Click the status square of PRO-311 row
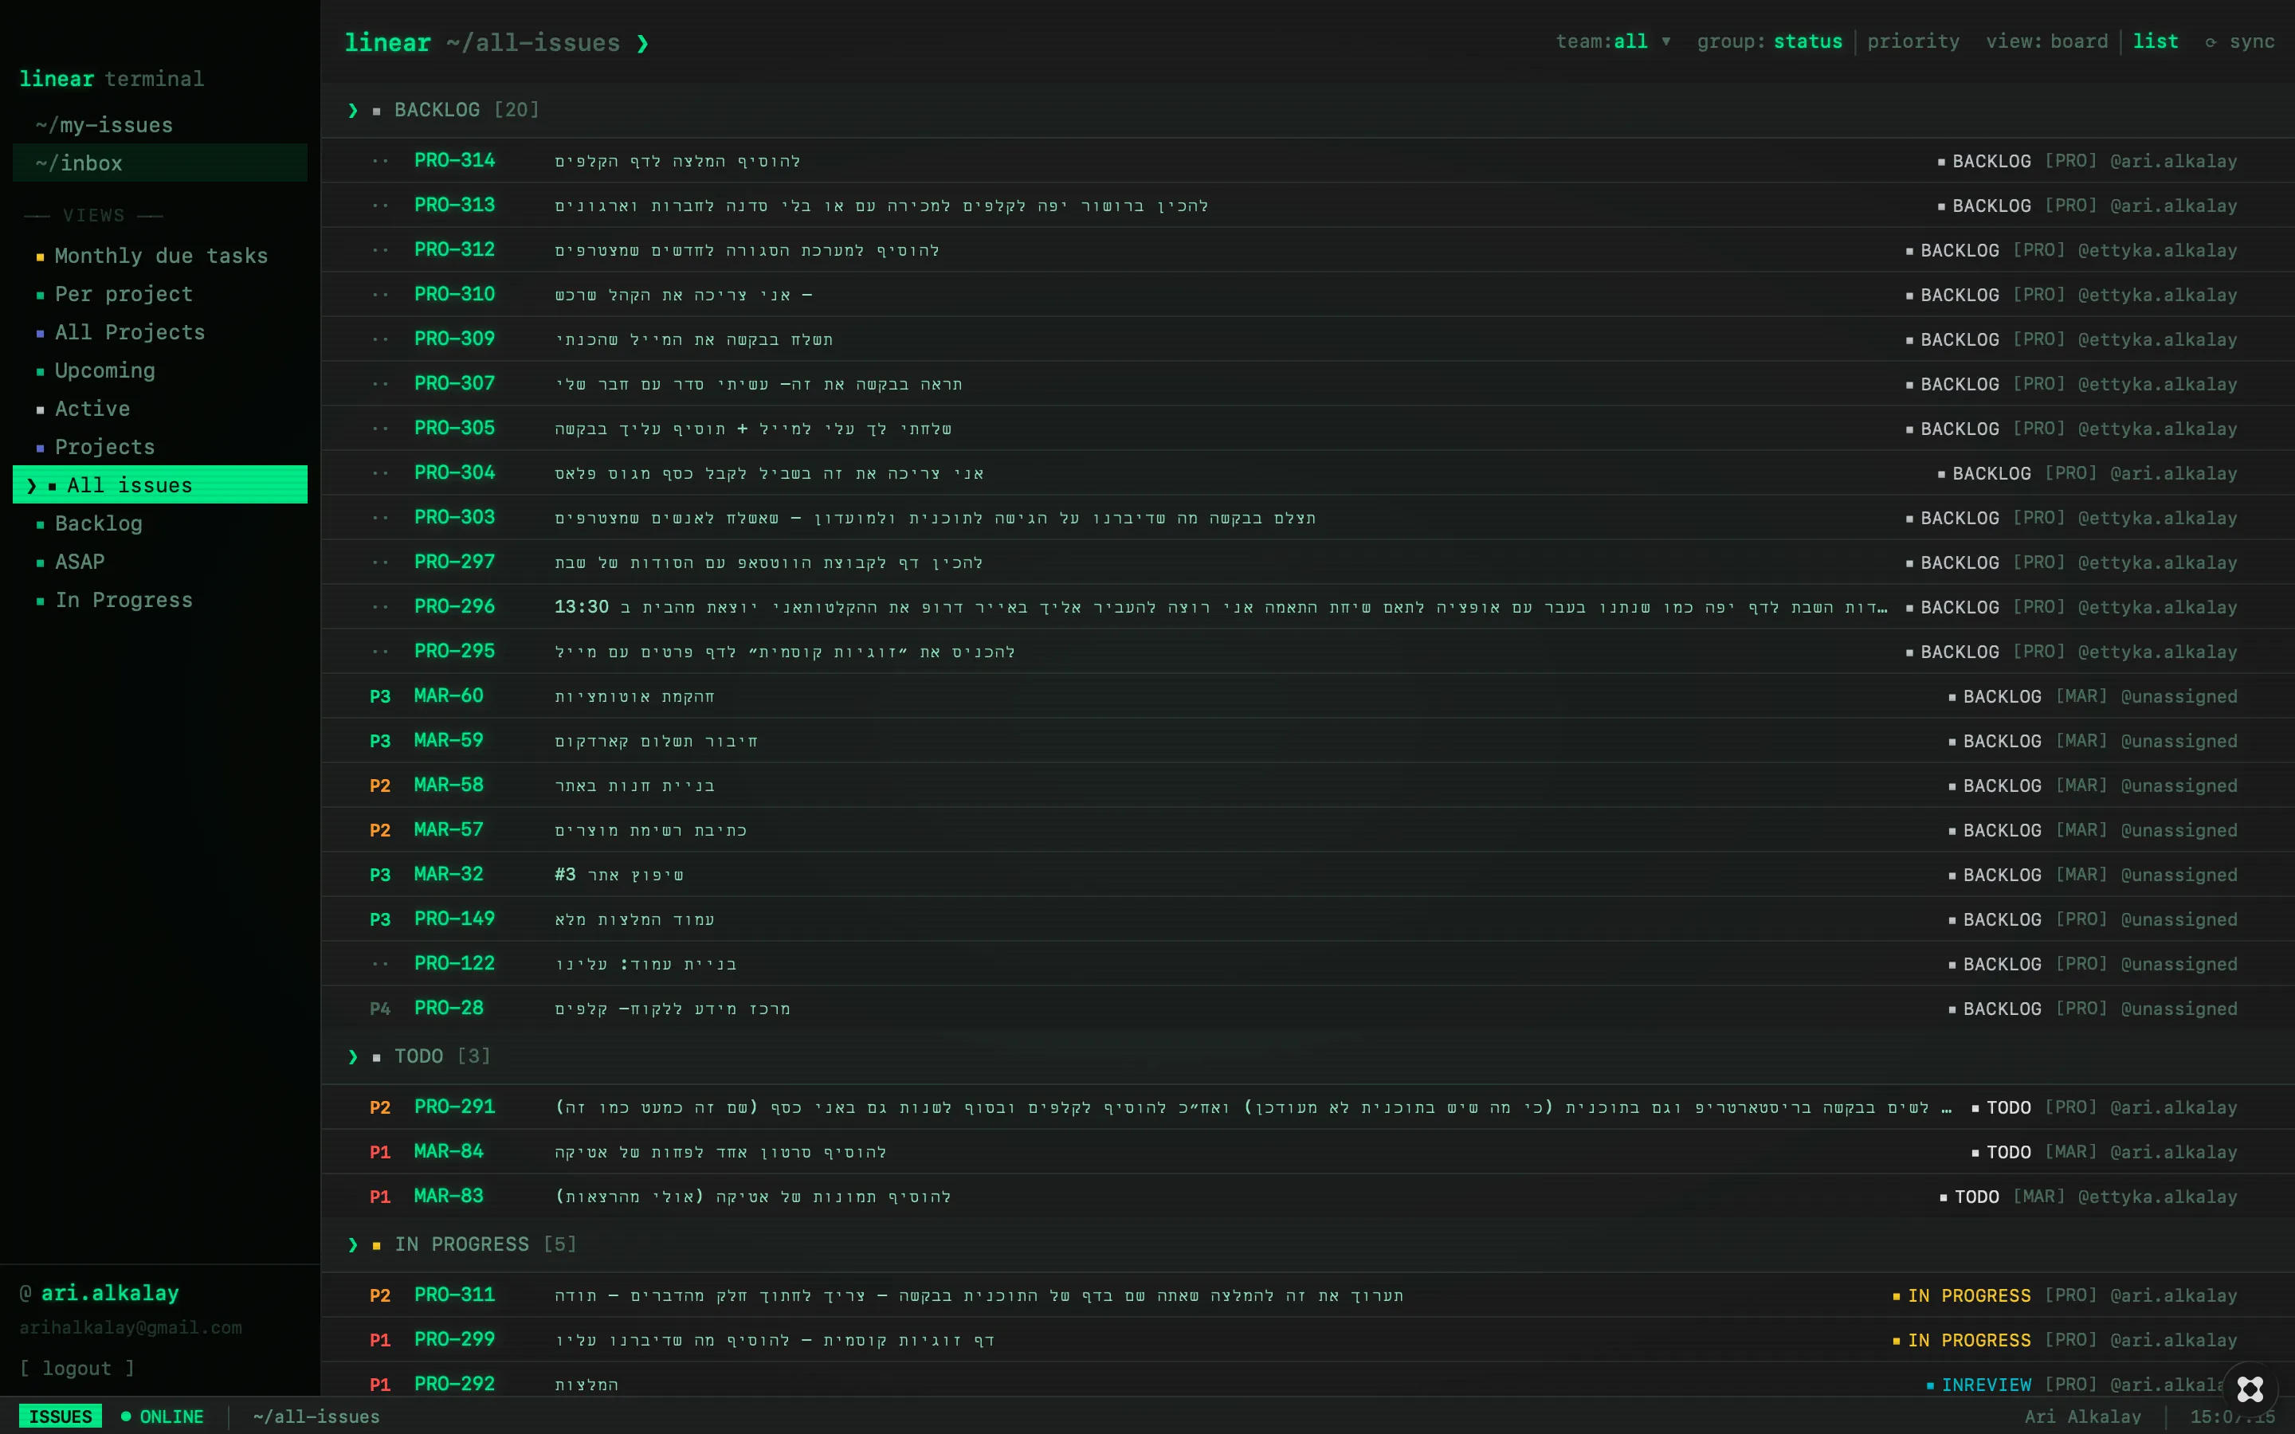Screen dimensions: 2295x1434 pos(1897,1296)
